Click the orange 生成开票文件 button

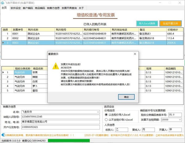(x=170, y=23)
